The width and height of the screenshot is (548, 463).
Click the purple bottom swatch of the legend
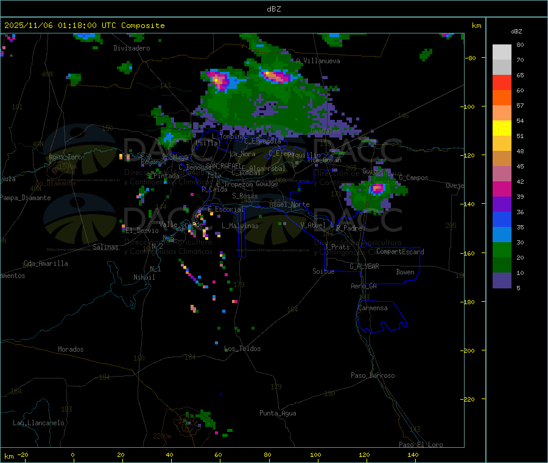(x=502, y=280)
